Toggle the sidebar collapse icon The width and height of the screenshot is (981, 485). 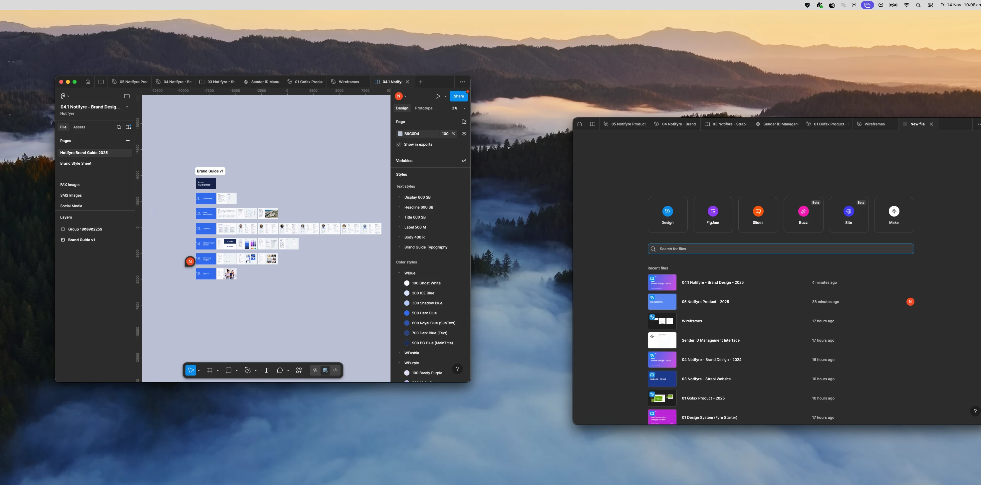coord(127,96)
